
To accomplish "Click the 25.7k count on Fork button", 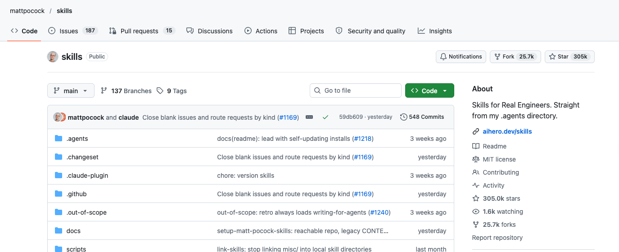I will click(526, 57).
